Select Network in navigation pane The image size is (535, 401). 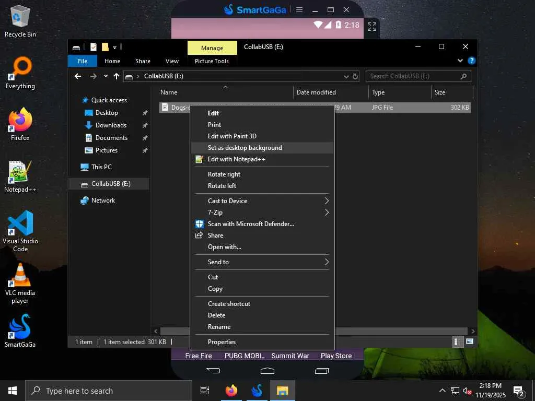[103, 200]
